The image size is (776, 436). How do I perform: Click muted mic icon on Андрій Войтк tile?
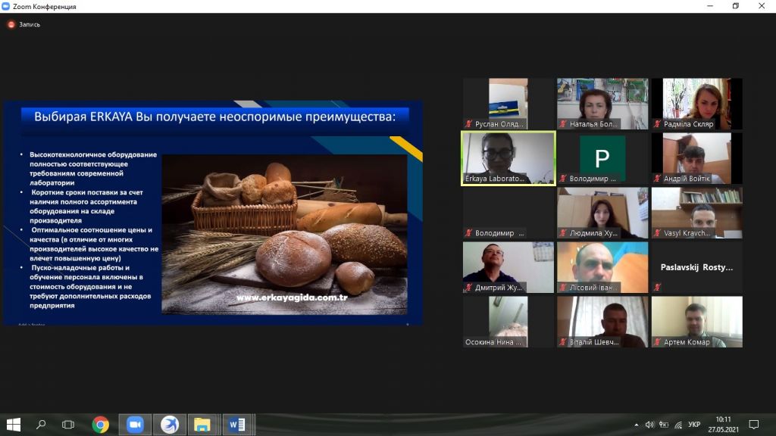[657, 179]
